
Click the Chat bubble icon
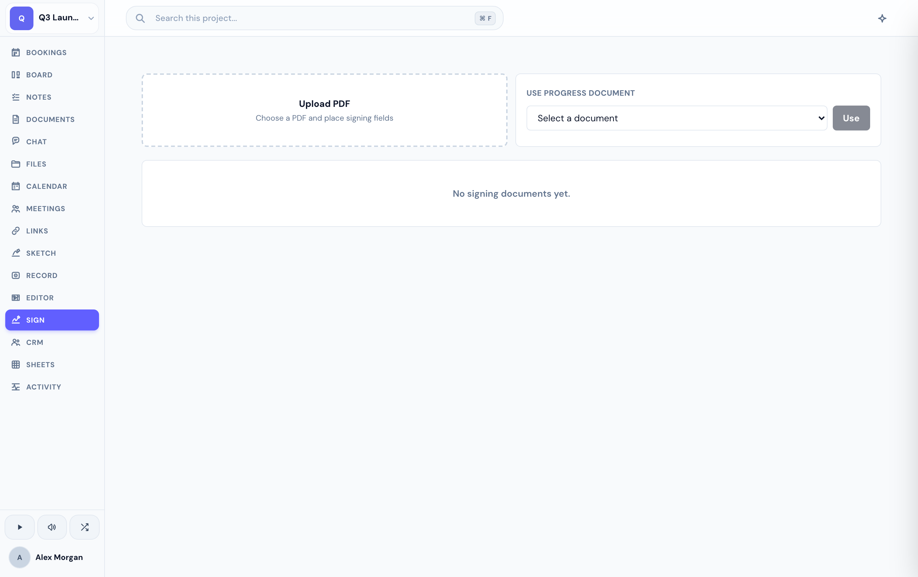[16, 141]
